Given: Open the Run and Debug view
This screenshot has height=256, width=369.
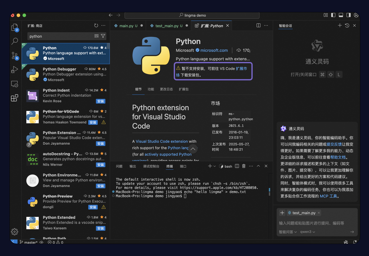Looking at the screenshot, I should click(15, 69).
